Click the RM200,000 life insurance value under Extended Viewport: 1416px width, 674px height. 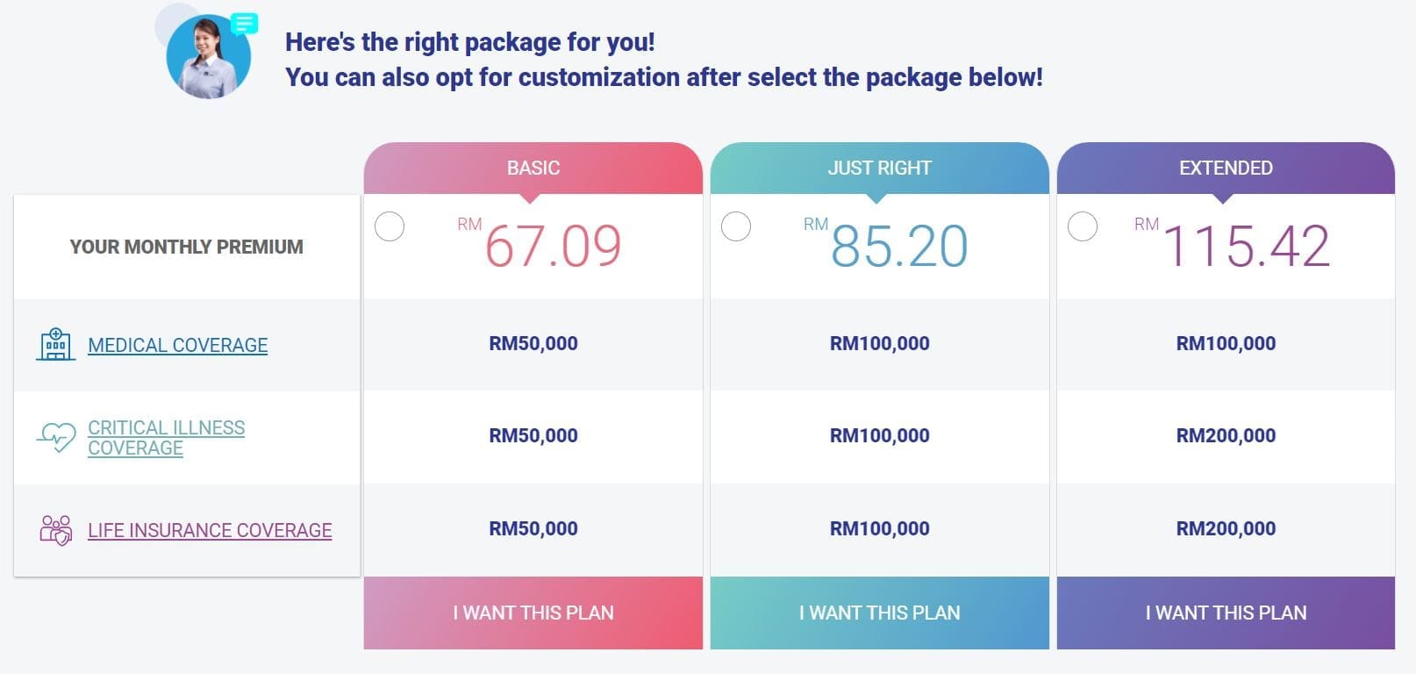[x=1225, y=528]
